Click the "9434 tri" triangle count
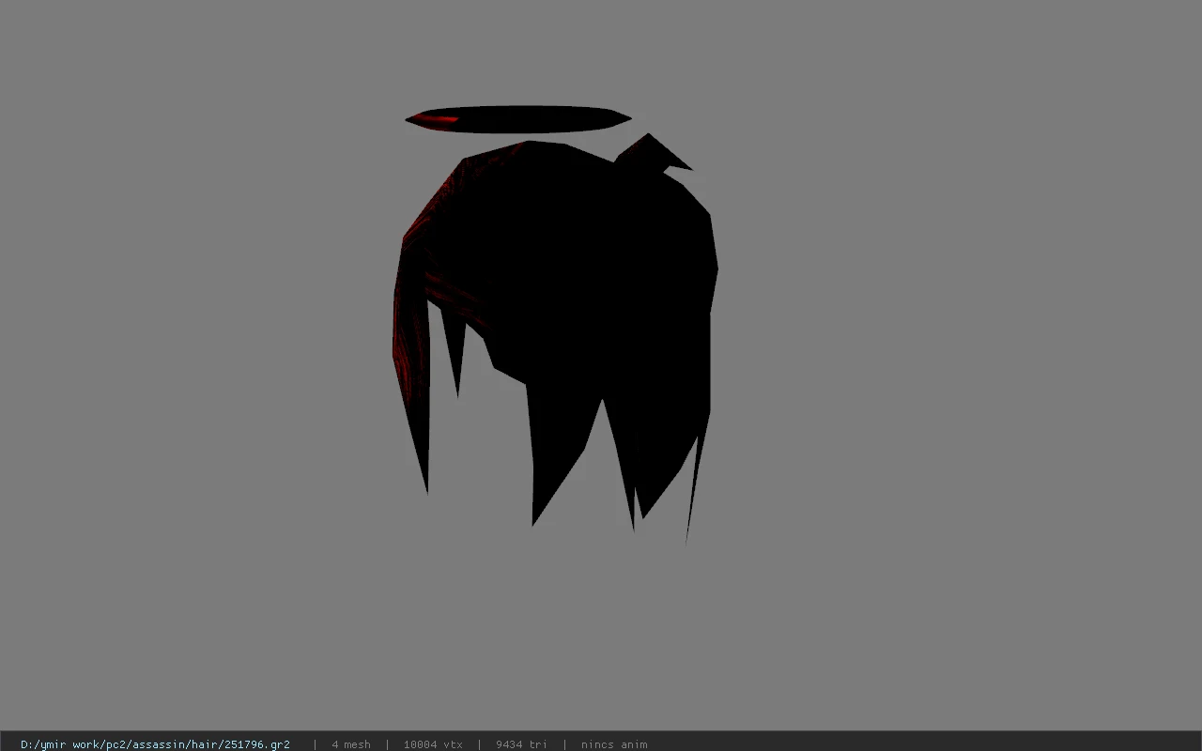This screenshot has width=1202, height=751. (521, 744)
